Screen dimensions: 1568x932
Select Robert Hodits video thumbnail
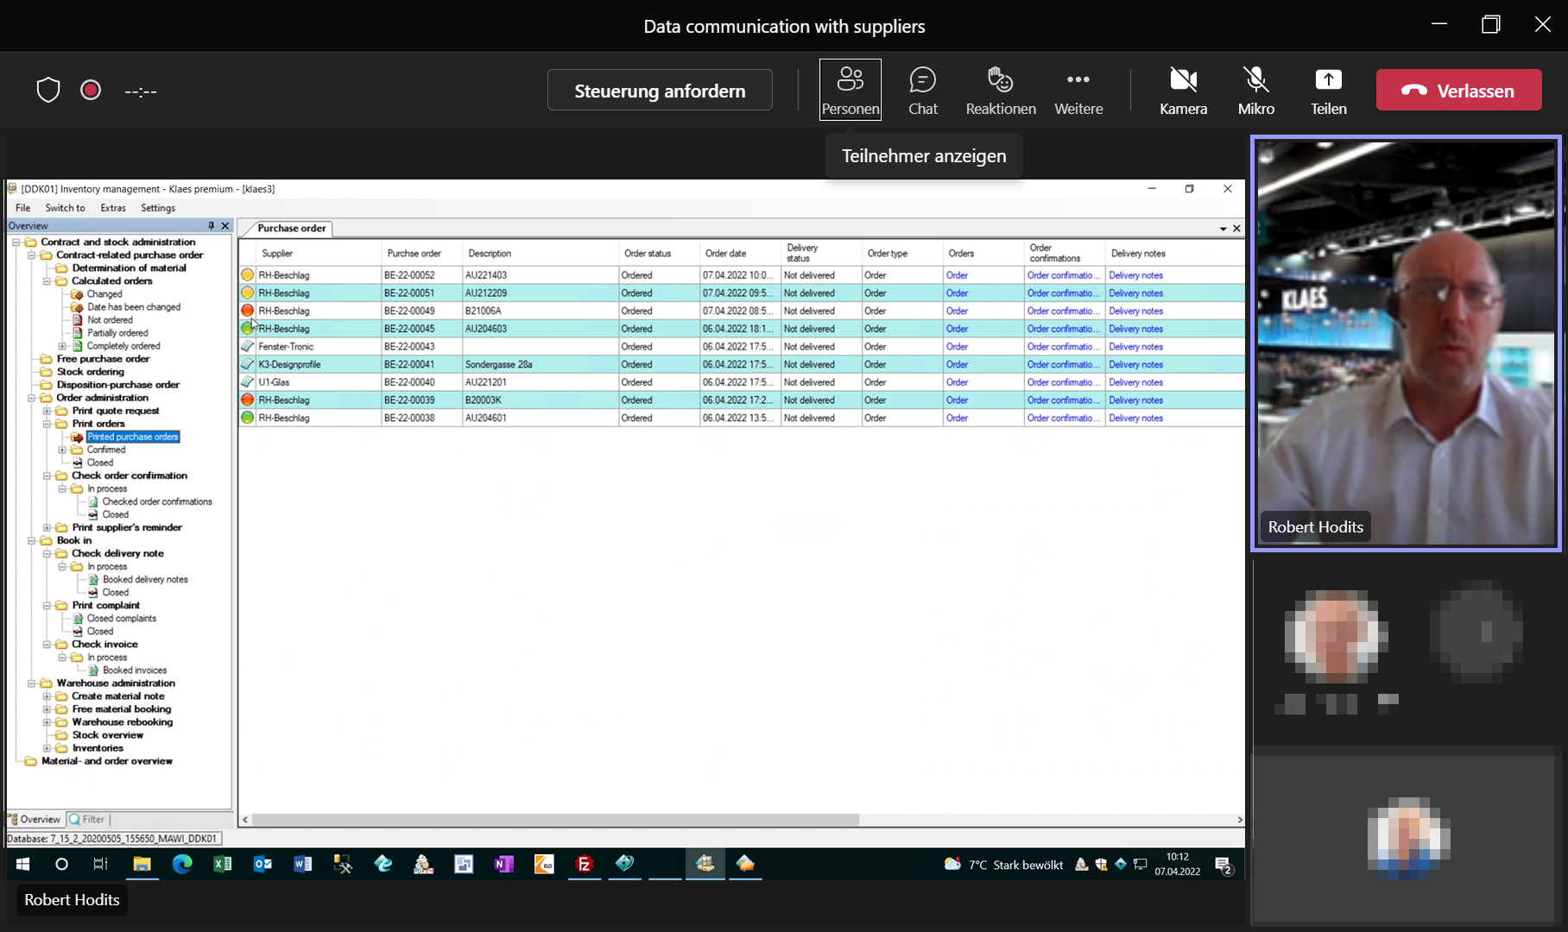1406,343
